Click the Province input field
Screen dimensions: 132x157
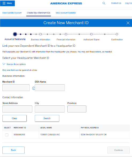coord(77,109)
